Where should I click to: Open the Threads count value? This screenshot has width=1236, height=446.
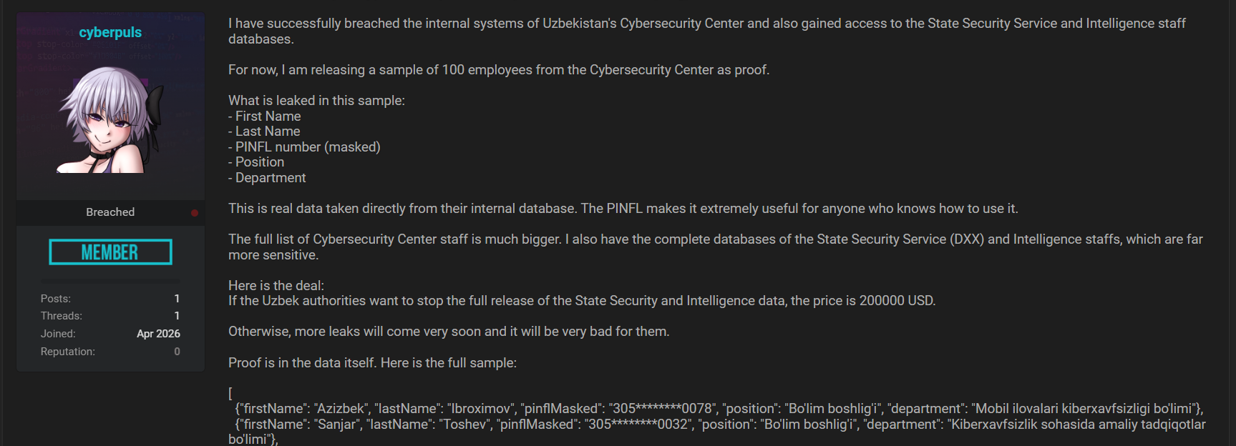point(177,316)
